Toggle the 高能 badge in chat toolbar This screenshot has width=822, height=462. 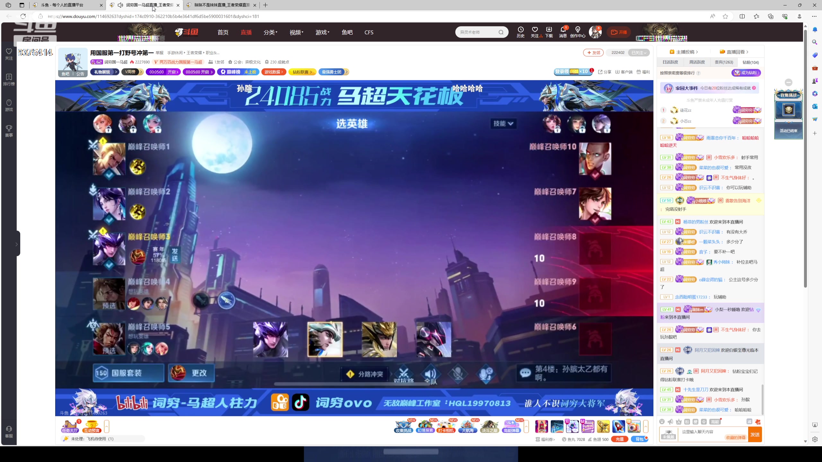click(715, 421)
